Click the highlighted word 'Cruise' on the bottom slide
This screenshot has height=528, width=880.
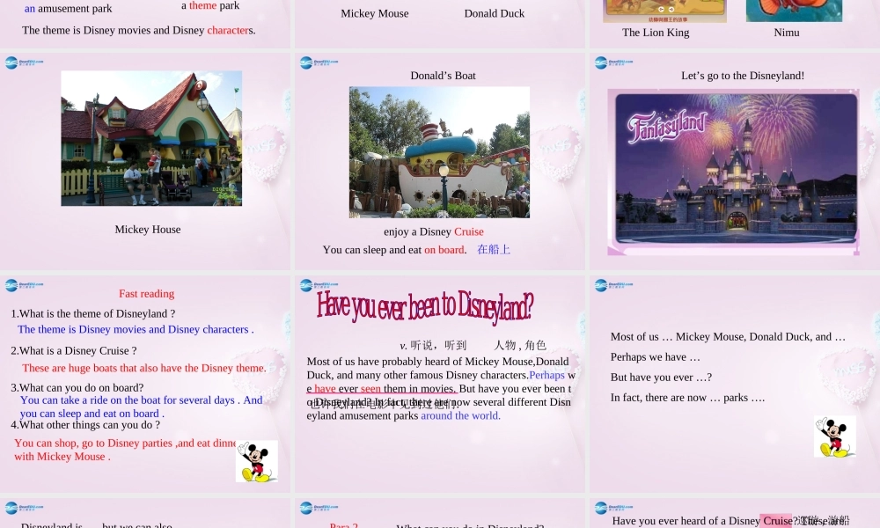click(776, 520)
